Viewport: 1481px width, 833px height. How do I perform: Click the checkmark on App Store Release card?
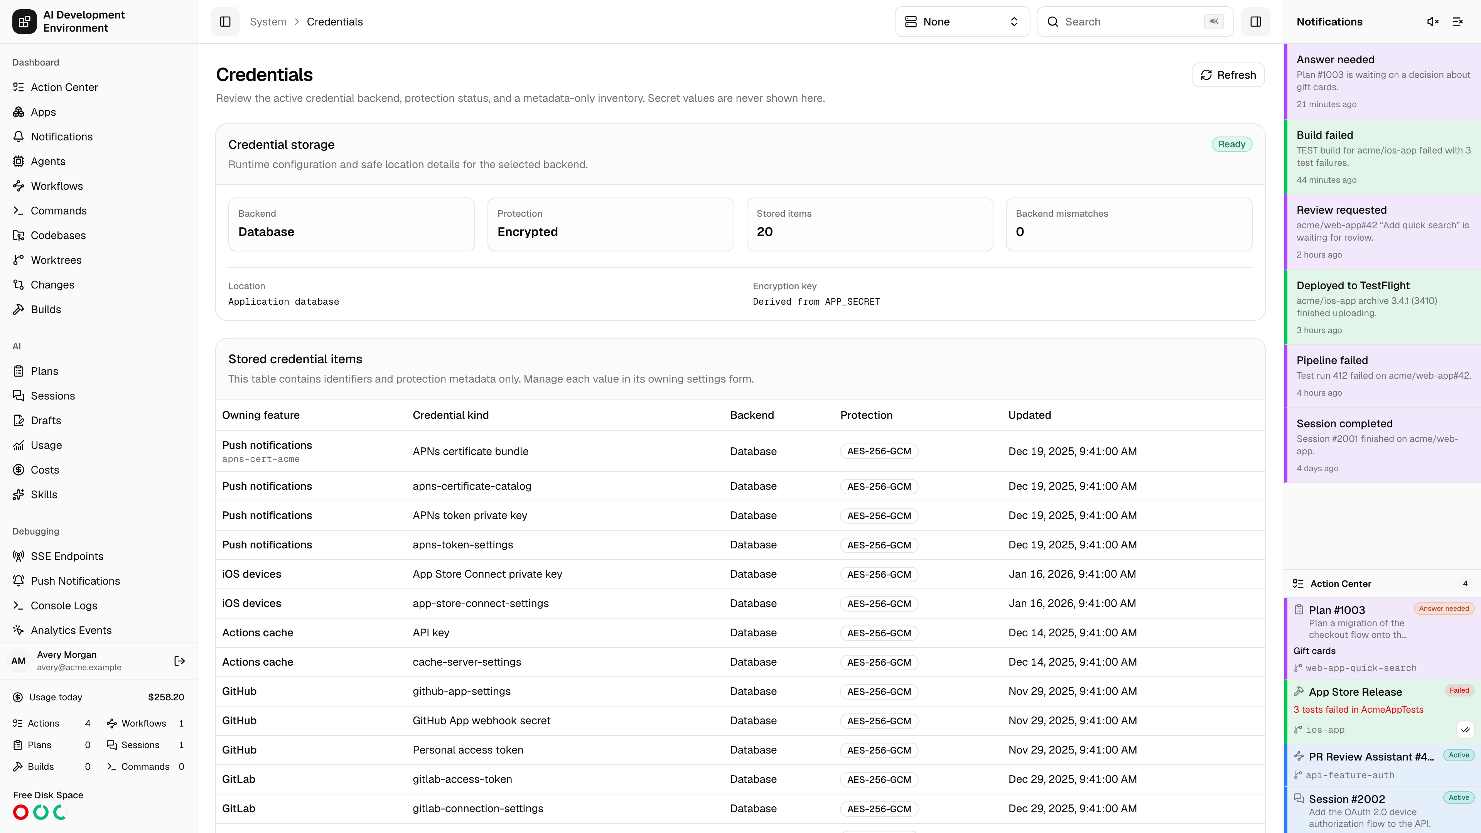tap(1466, 730)
